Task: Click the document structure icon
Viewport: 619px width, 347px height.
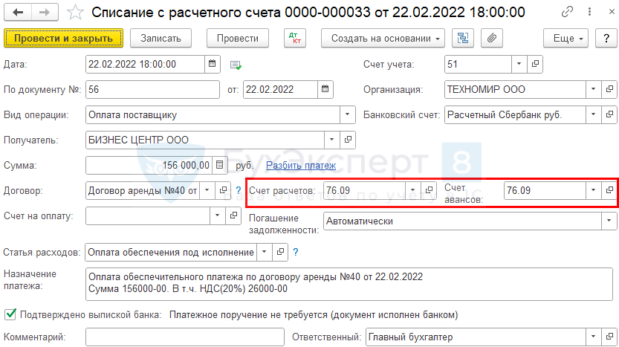Action: pos(463,38)
